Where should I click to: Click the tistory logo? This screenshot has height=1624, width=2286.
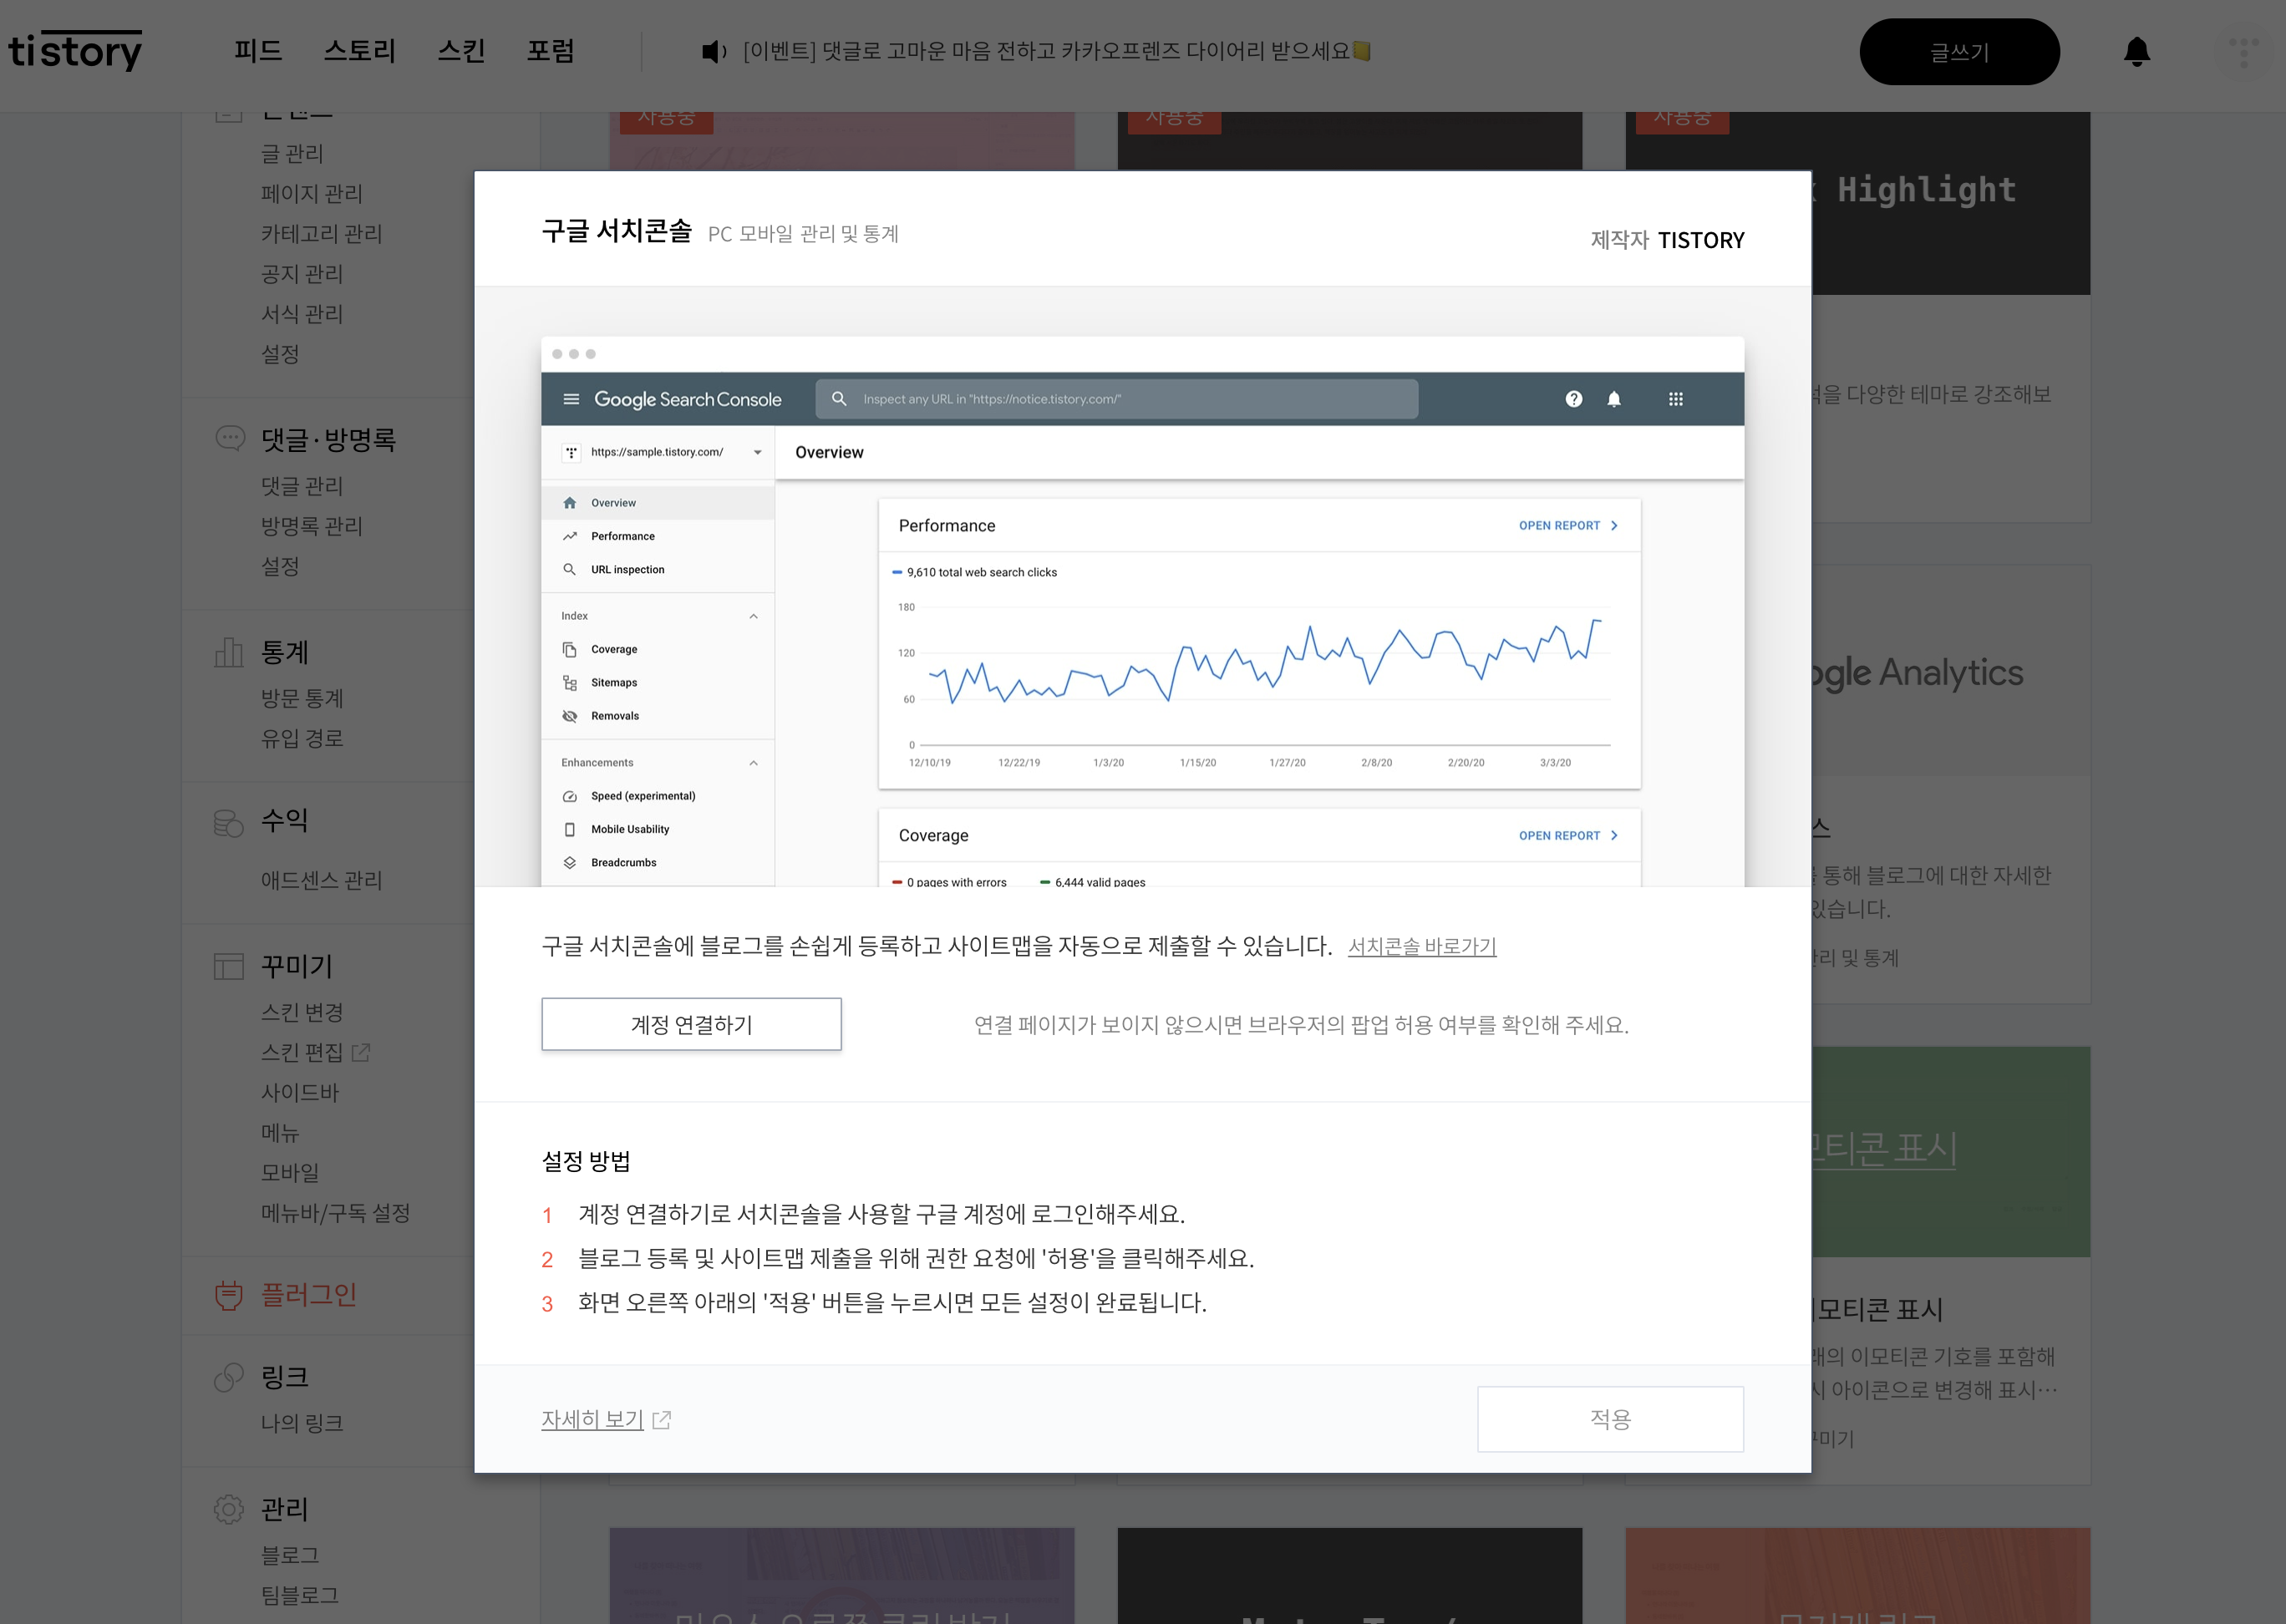[76, 50]
